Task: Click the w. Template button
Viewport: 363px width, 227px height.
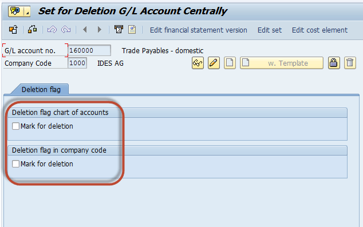Action: [282, 63]
